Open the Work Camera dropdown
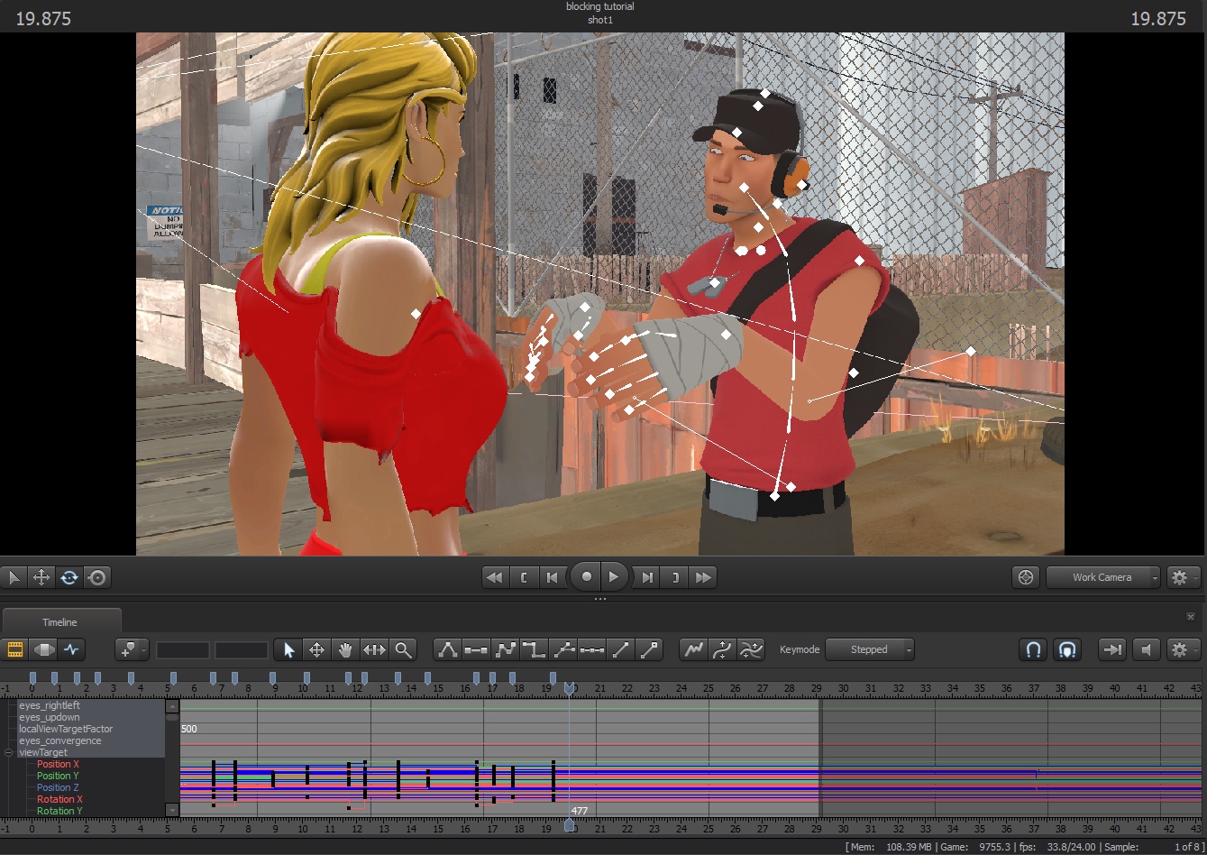1207x855 pixels. tap(1102, 577)
